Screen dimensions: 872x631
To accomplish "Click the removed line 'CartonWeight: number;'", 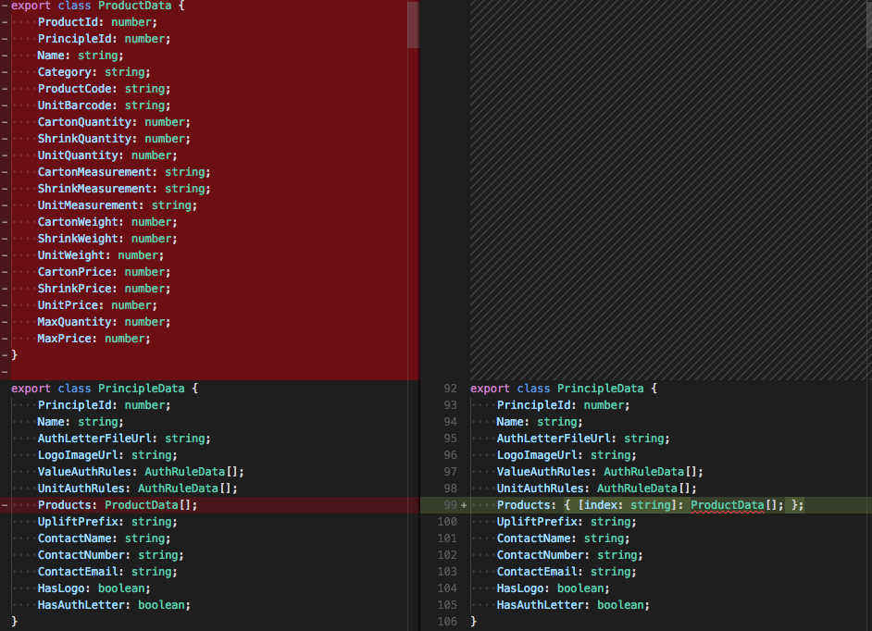I will [x=107, y=222].
